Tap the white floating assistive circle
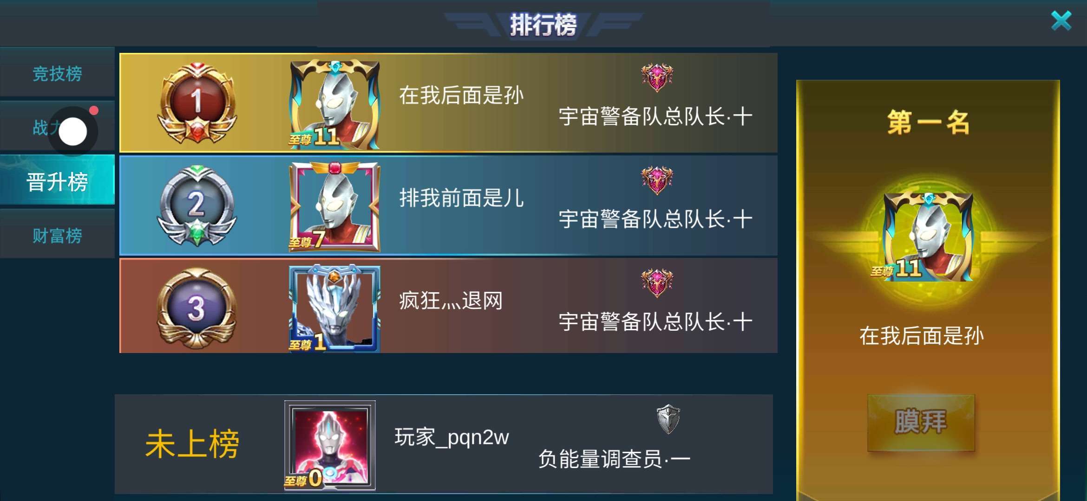 coord(73,132)
